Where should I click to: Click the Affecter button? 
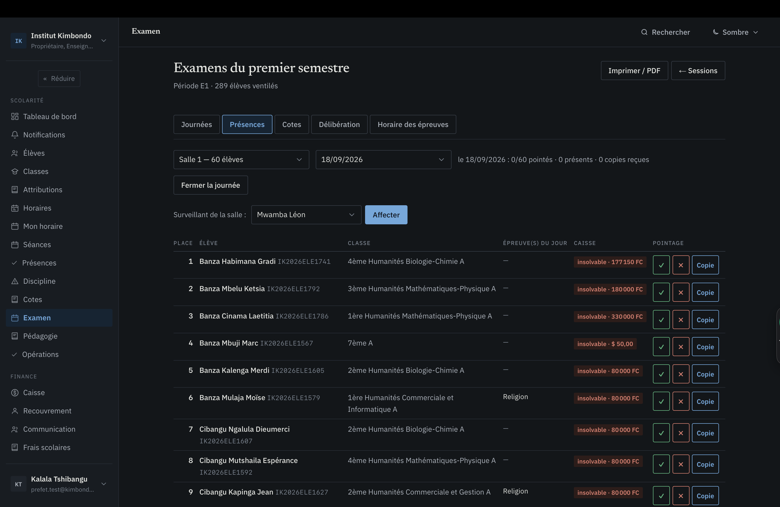(x=386, y=215)
